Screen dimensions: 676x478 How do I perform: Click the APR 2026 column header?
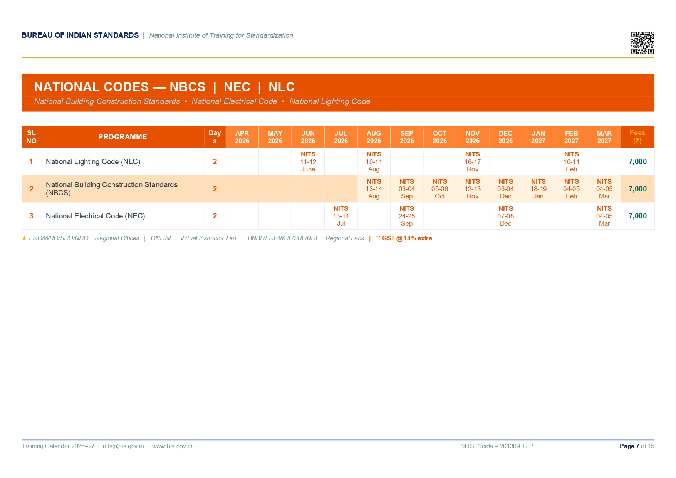coord(242,137)
